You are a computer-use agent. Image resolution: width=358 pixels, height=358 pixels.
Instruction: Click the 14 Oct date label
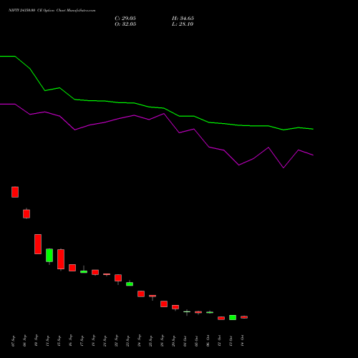(x=243, y=341)
